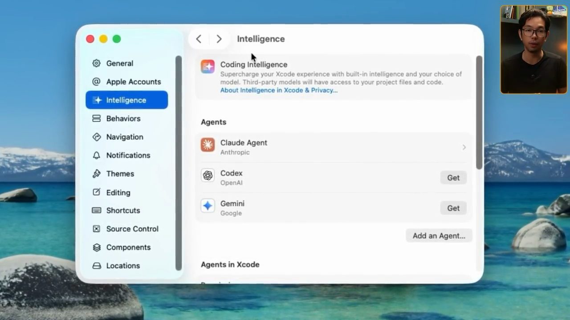
Task: Click the Intelligence window title
Action: (x=261, y=39)
